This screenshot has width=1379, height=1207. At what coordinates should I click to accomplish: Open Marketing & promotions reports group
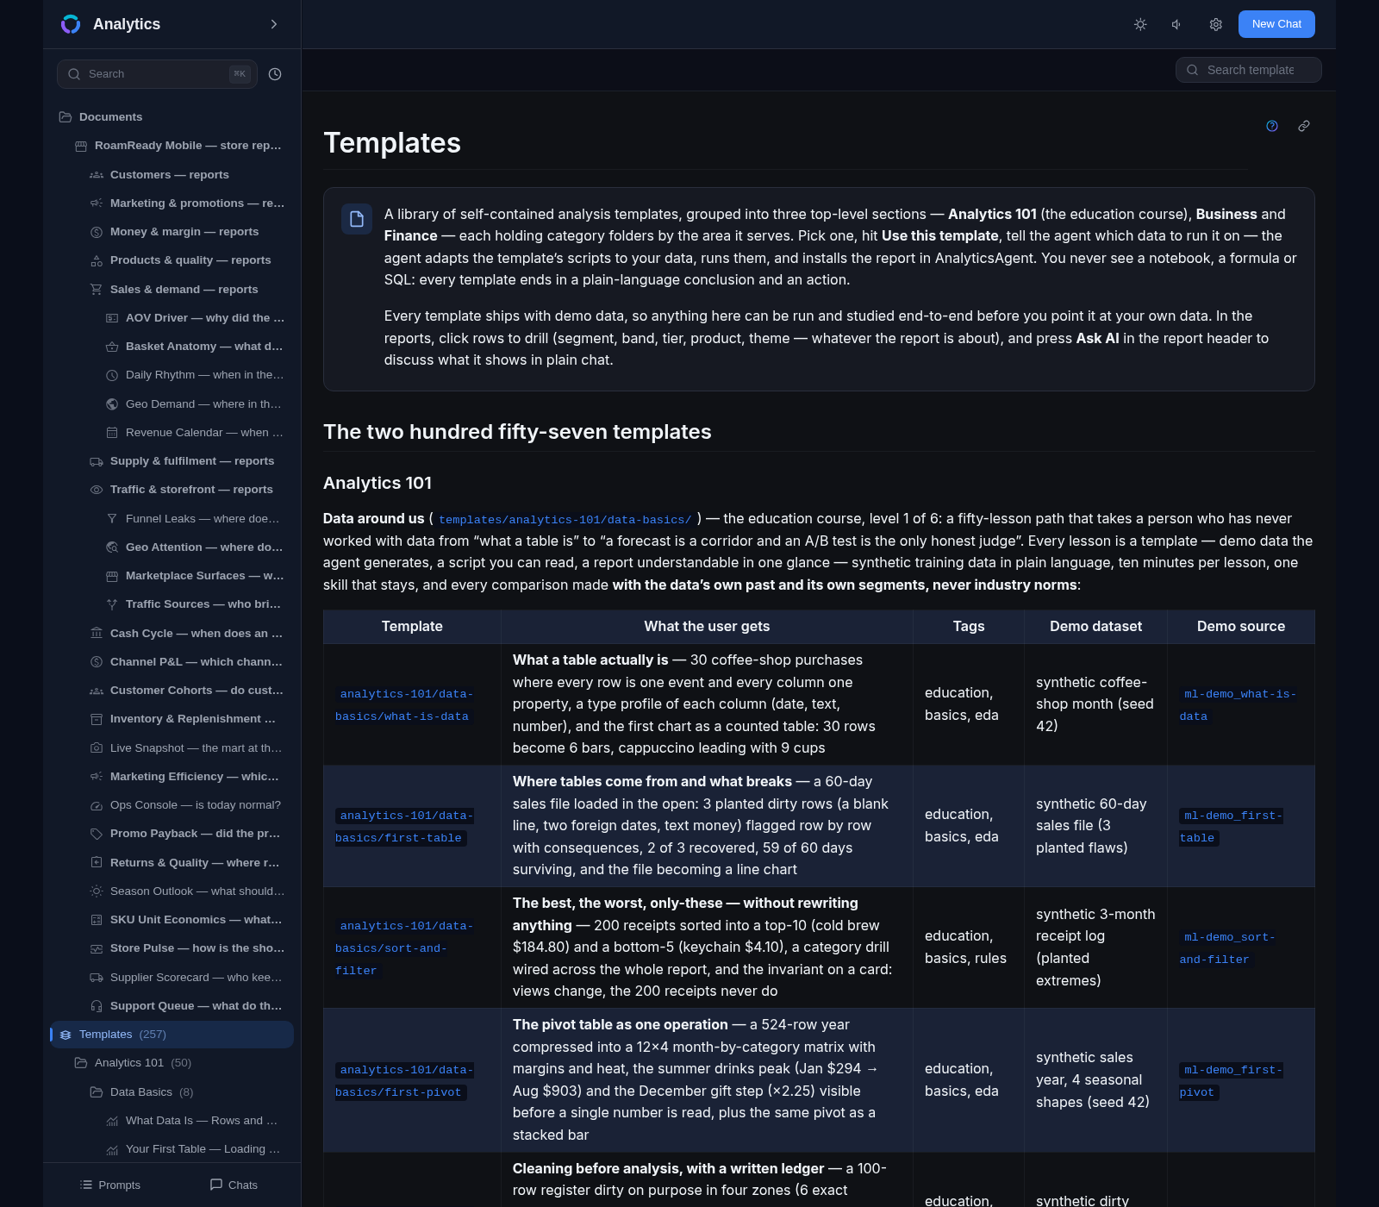188,203
